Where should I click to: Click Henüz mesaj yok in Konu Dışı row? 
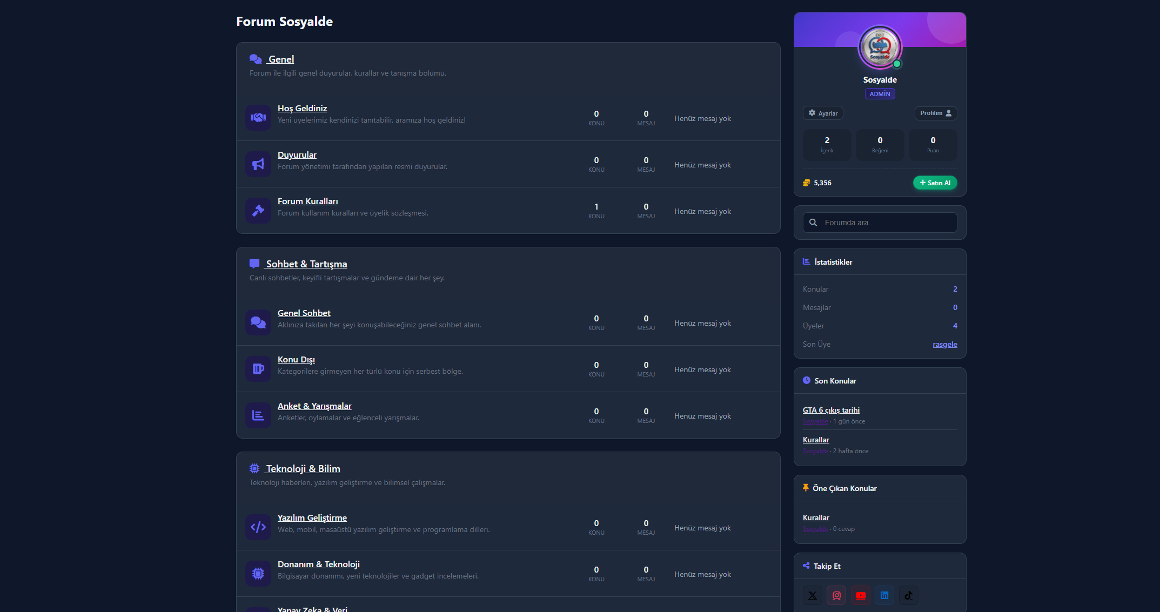pyautogui.click(x=702, y=369)
